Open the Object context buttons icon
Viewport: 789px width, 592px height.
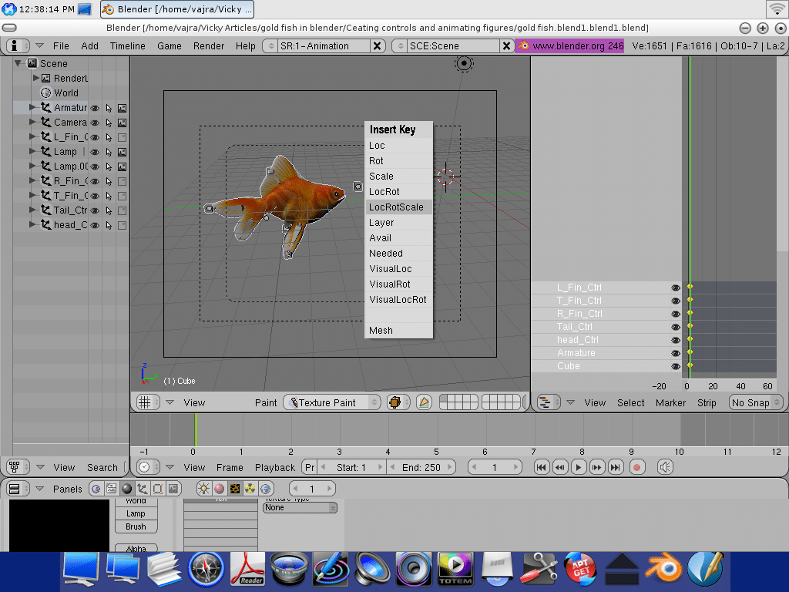143,489
